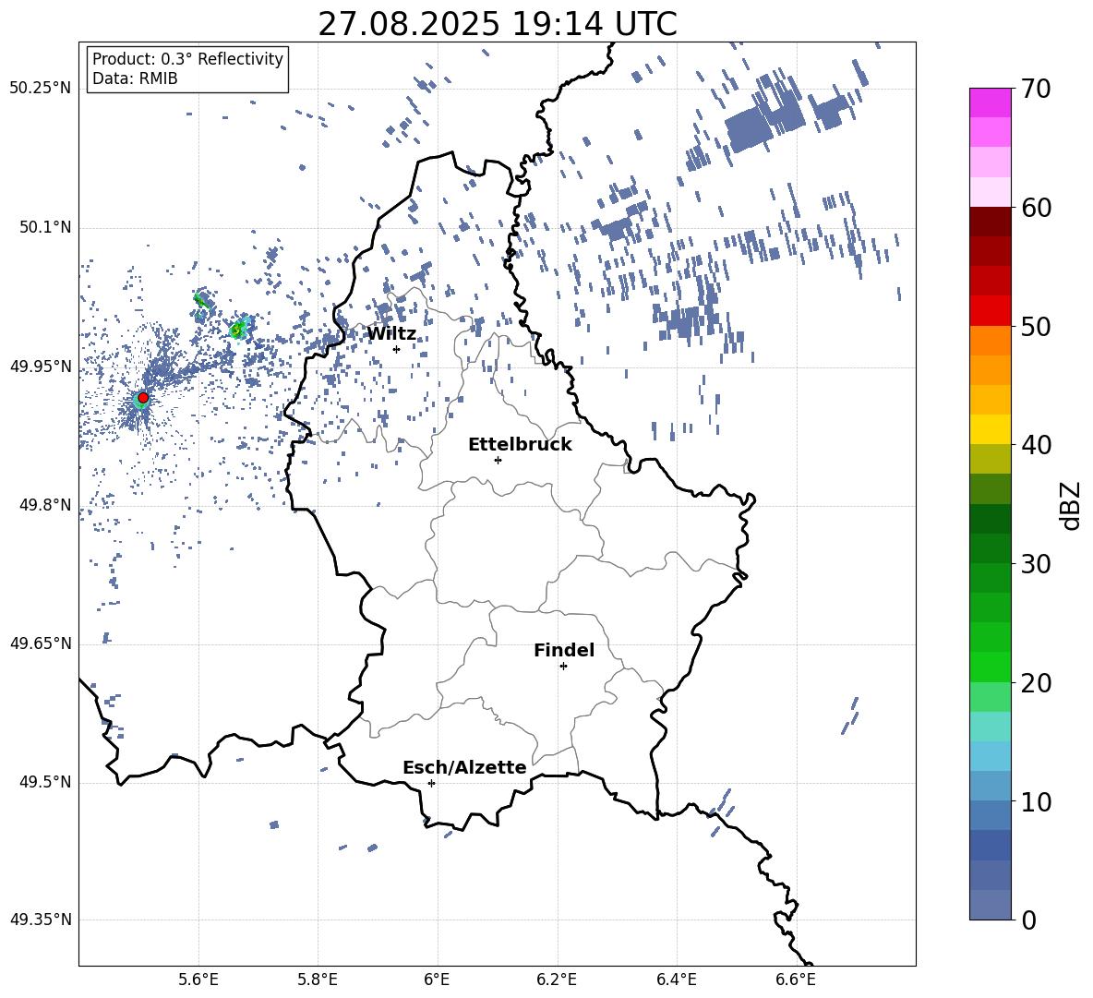Click the colorbar value 60
Viewport: 1093px width, 998px height.
[1036, 208]
